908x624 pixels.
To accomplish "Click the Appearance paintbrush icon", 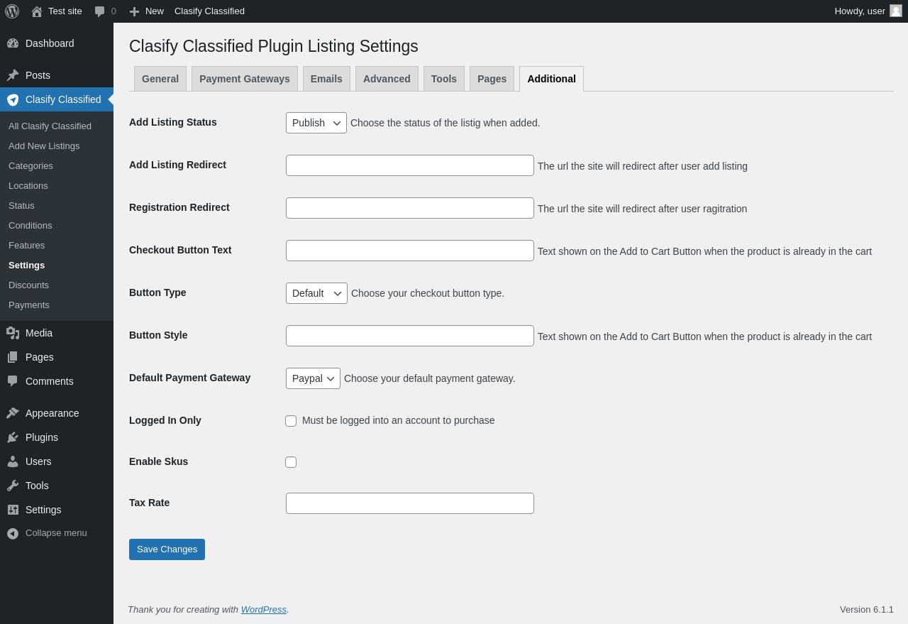I will [13, 413].
